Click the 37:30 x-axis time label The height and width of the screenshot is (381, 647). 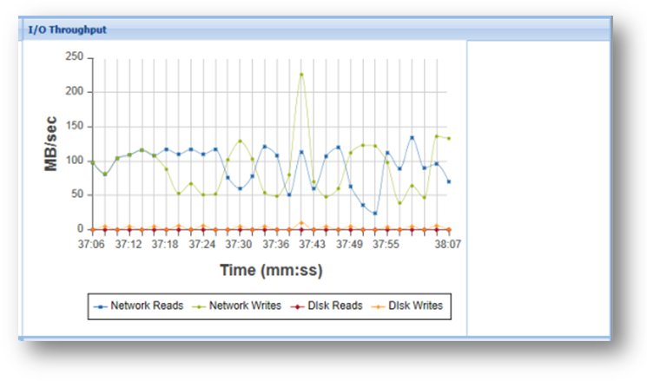(x=239, y=245)
